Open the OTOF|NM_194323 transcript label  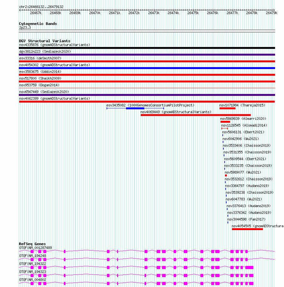pos(33,272)
